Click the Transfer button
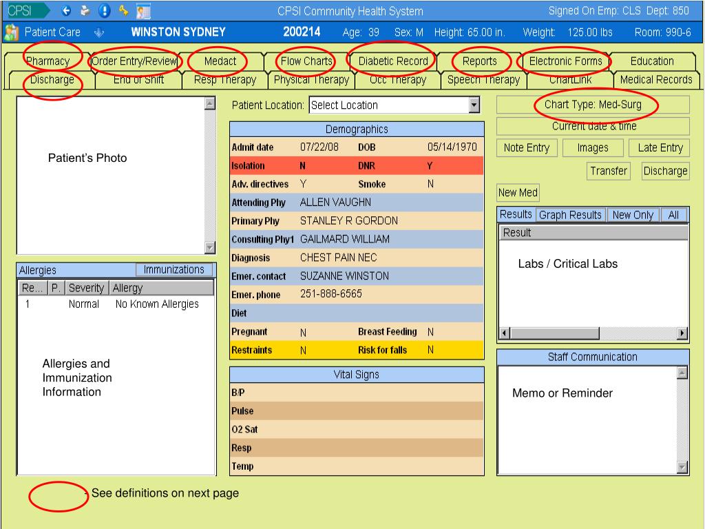Viewport: 705px width, 529px height. (x=609, y=171)
